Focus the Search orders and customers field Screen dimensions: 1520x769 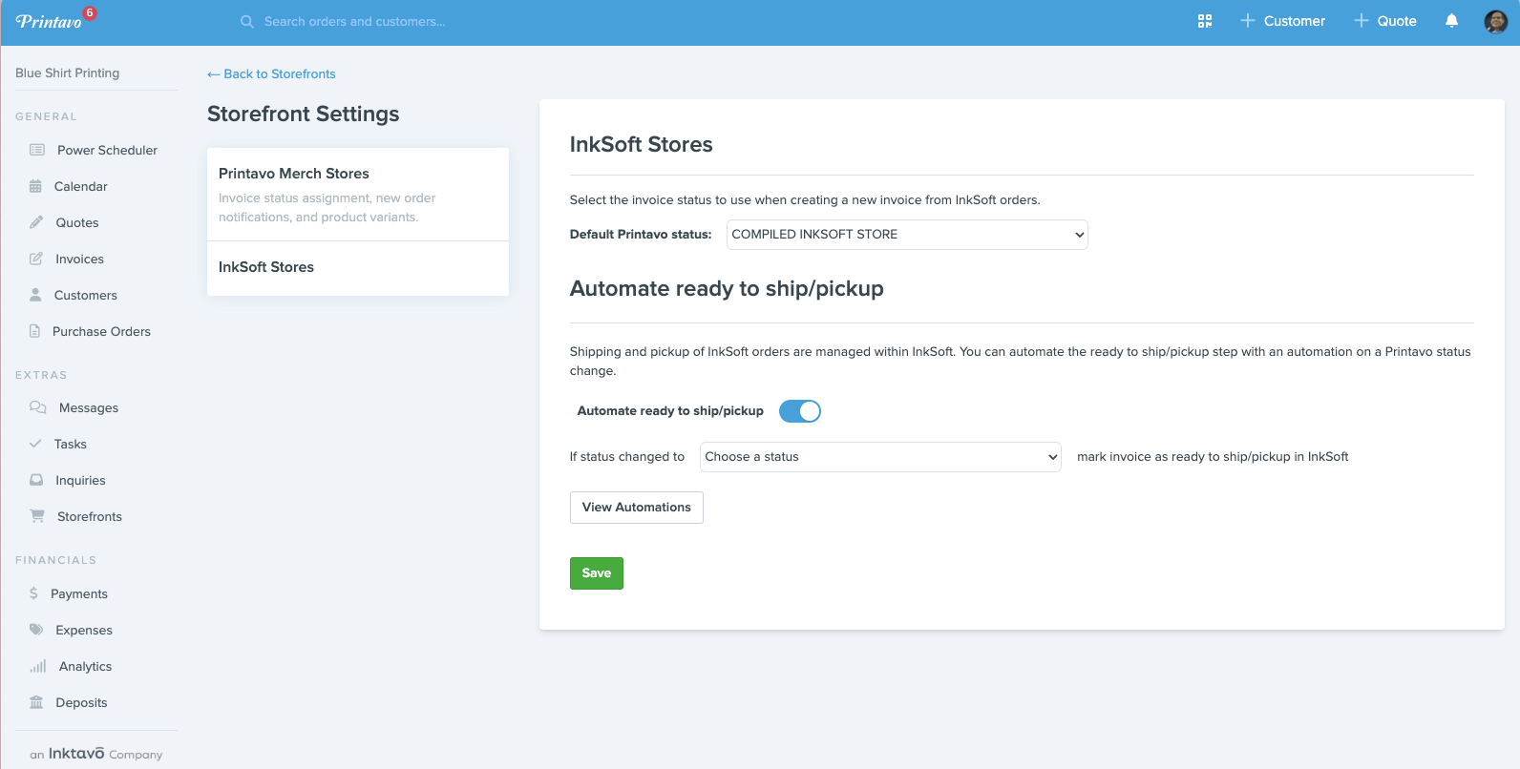[x=355, y=21]
